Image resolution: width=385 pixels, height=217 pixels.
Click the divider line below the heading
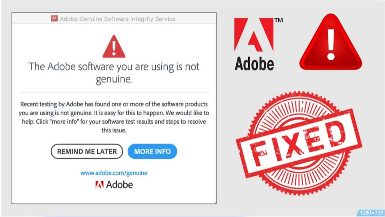[114, 92]
